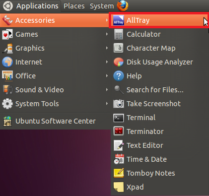Click the Help question mark icon
209x196 pixels.
pos(119,76)
